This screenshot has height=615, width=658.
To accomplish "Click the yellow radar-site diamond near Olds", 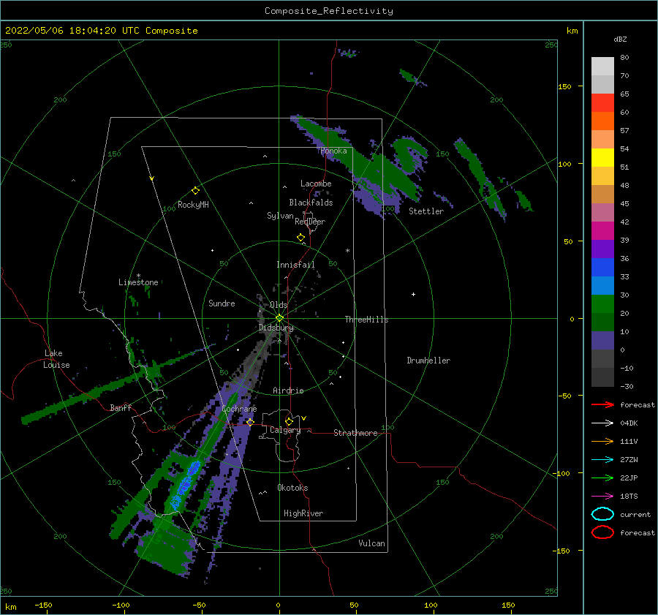I will 279,318.
